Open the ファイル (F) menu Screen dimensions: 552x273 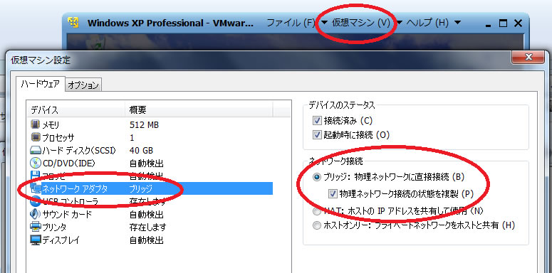pos(291,23)
